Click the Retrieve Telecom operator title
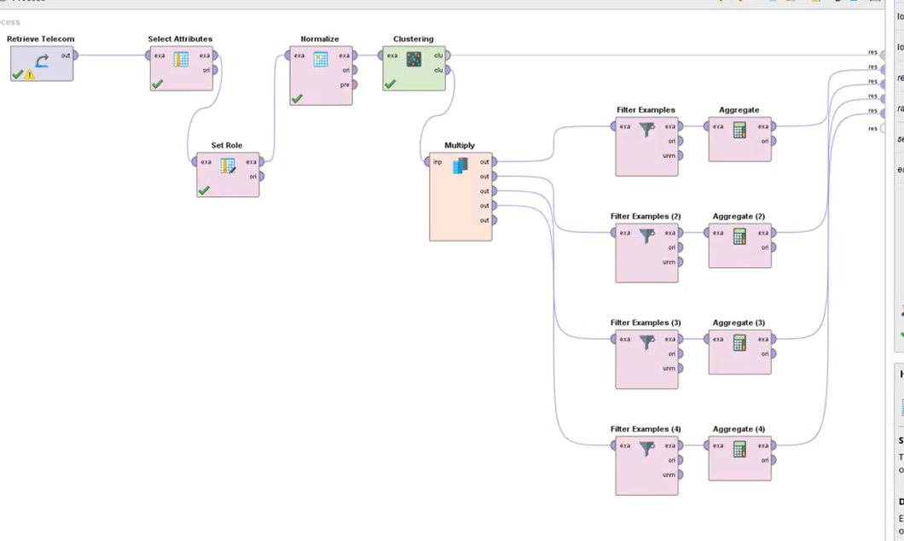904x541 pixels. pos(40,38)
